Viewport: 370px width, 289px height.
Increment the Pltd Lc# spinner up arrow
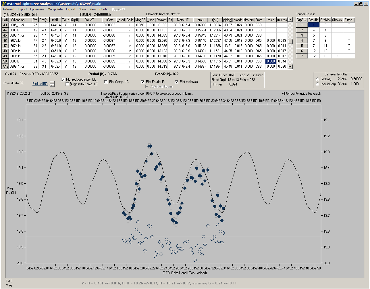52,83
